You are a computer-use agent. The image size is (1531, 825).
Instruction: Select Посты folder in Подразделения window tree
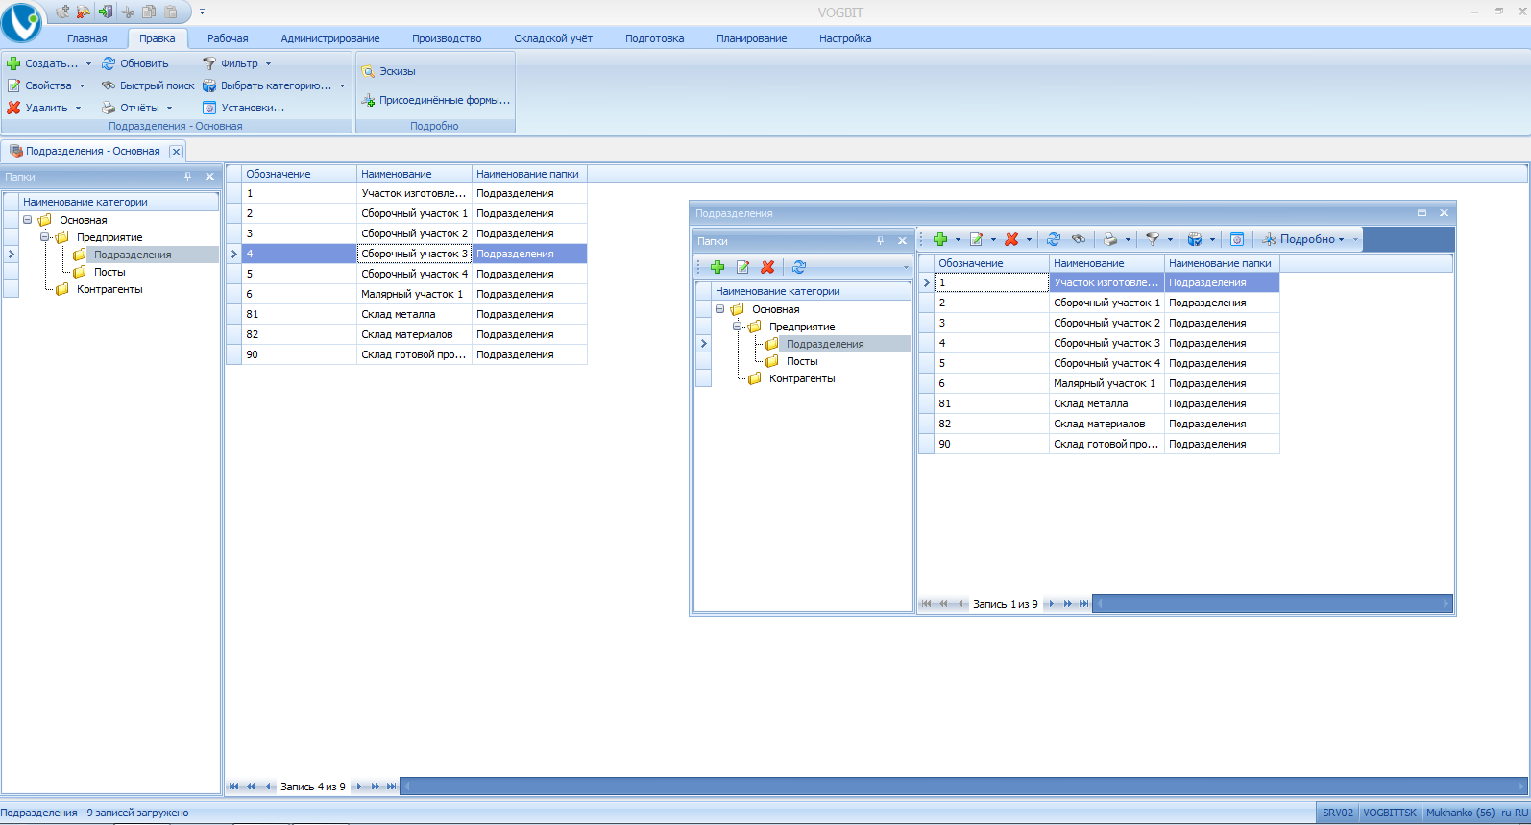tap(802, 361)
